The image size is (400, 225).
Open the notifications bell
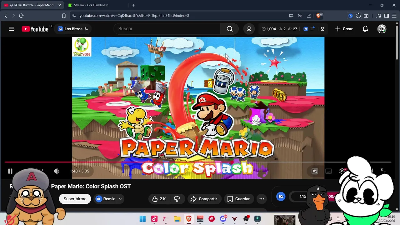click(365, 29)
